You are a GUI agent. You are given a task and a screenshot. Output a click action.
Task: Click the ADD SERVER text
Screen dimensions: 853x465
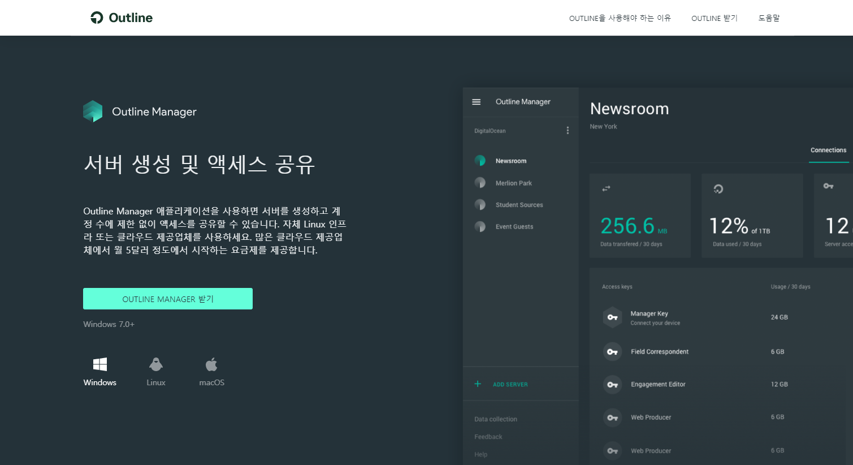pyautogui.click(x=510, y=385)
